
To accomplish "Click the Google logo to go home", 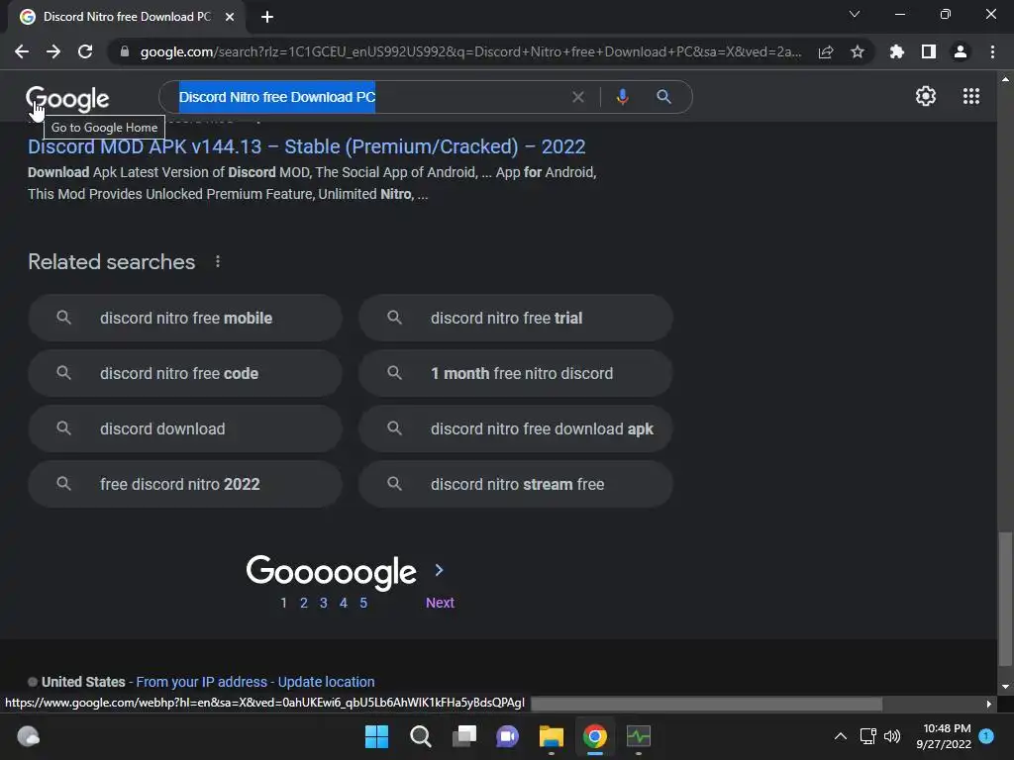I will 67,98.
